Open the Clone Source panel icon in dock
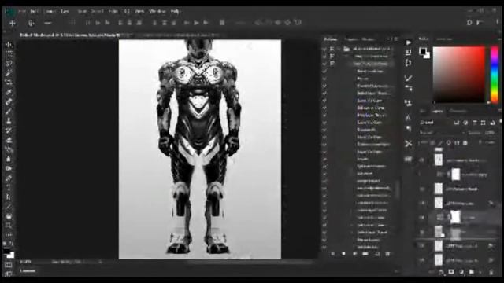504x283 pixels. point(408,103)
